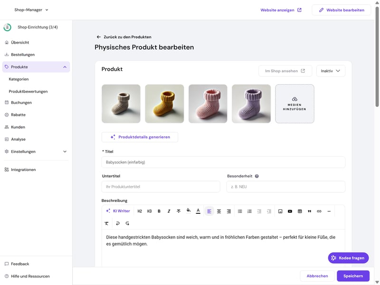Open the Inaktiv status dropdown
Image resolution: width=380 pixels, height=285 pixels.
pyautogui.click(x=331, y=71)
